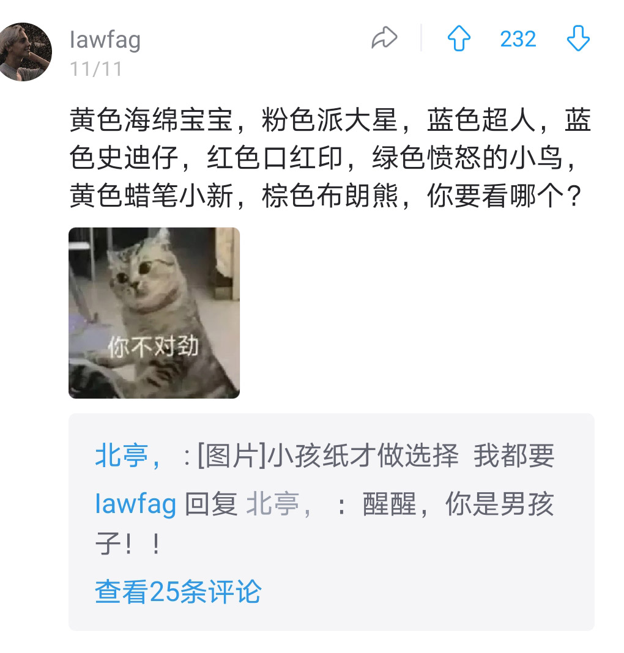Open the cat meme image
Screen dimensions: 624x653
coord(154,313)
